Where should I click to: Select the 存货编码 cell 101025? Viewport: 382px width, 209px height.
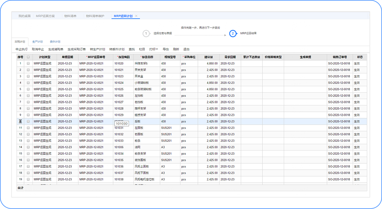[x=119, y=89]
